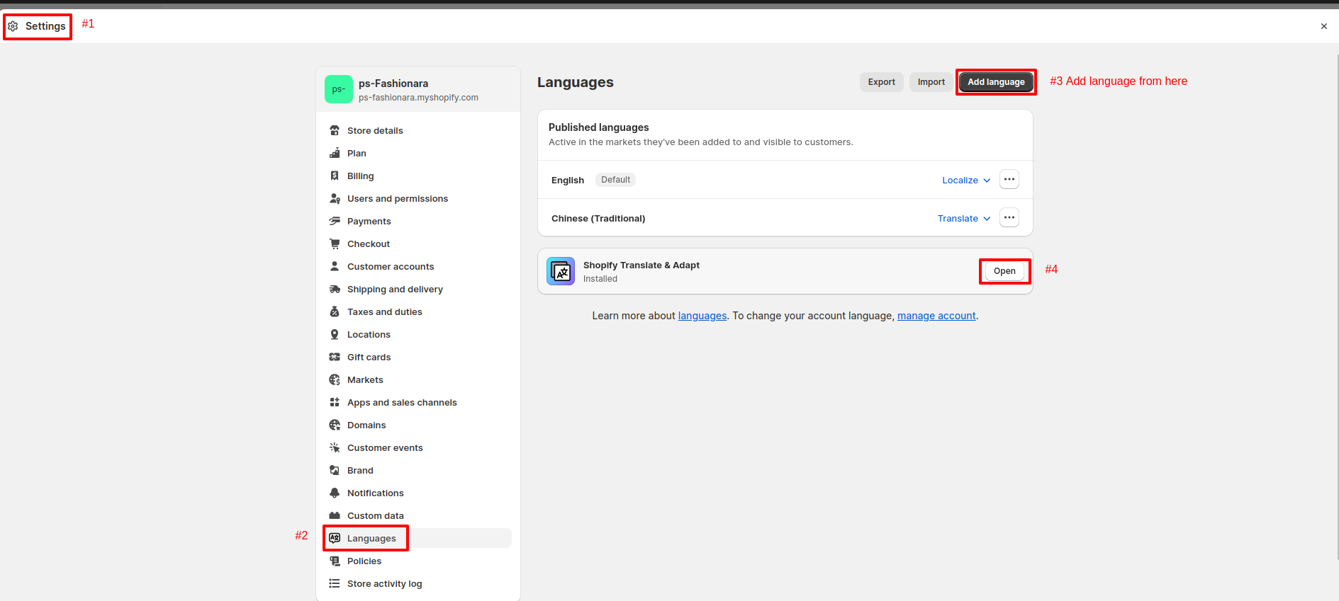Click the Taxes and duties icon
This screenshot has width=1339, height=601.
(335, 311)
